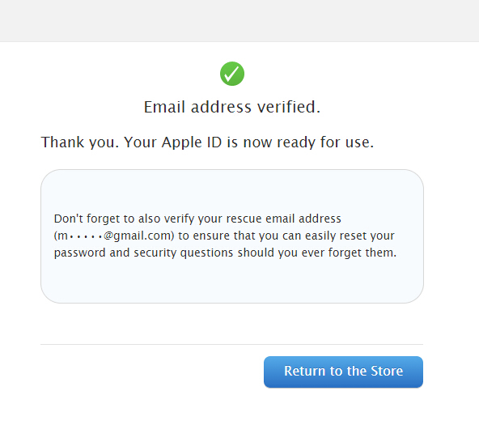Select the "Email address verified." heading
The width and height of the screenshot is (479, 429).
(x=232, y=107)
